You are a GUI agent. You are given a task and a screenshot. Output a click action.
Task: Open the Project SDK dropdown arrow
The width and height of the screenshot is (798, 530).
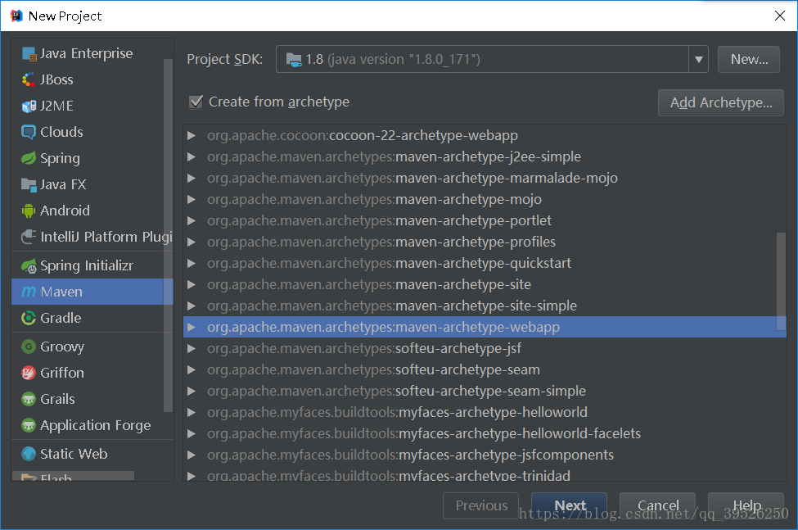pos(698,60)
